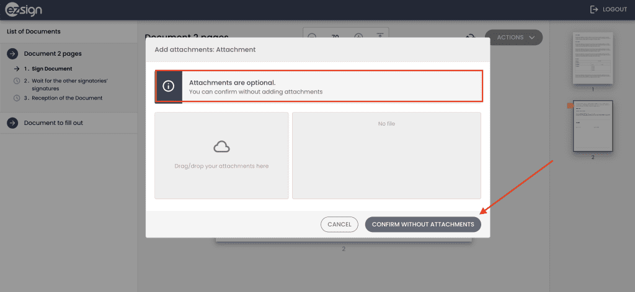Click clock icon next to Reception step
635x292 pixels.
16,98
